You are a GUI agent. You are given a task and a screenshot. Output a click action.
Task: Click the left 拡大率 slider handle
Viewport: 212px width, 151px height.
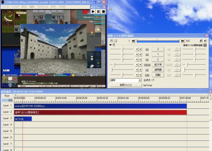pyautogui.click(x=114, y=65)
